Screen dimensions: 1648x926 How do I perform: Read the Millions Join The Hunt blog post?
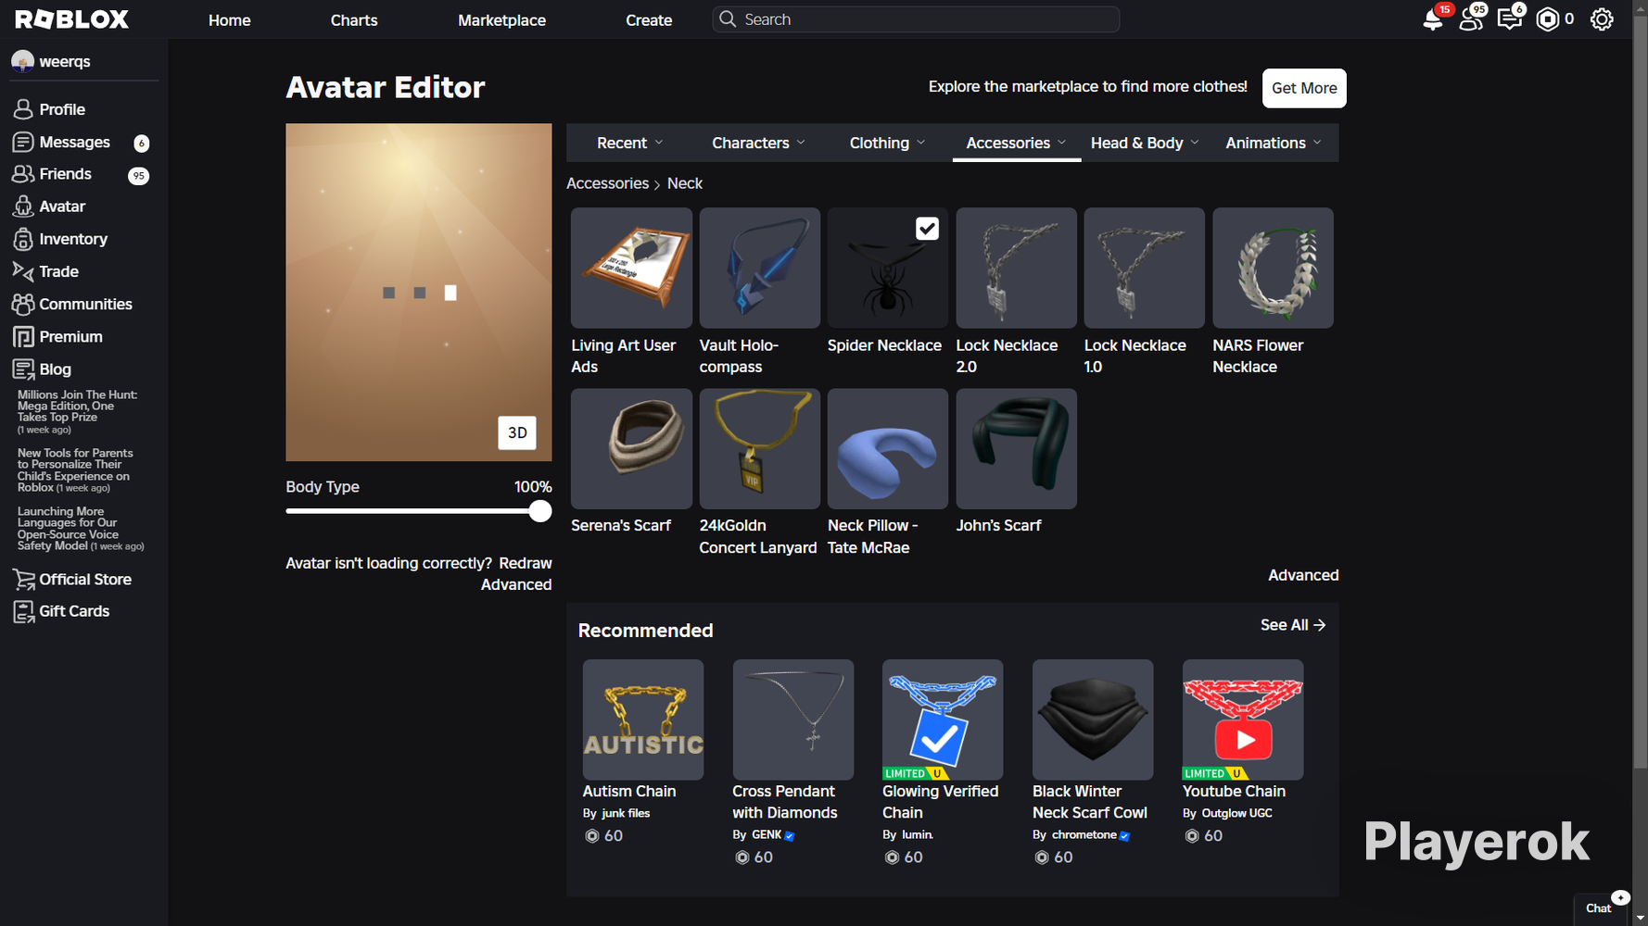(x=78, y=411)
